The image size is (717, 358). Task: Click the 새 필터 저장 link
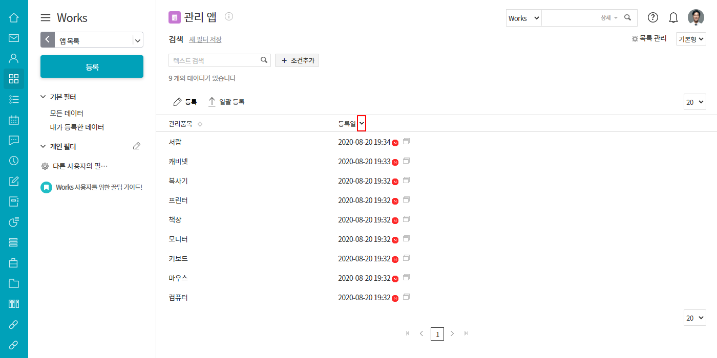coord(205,39)
